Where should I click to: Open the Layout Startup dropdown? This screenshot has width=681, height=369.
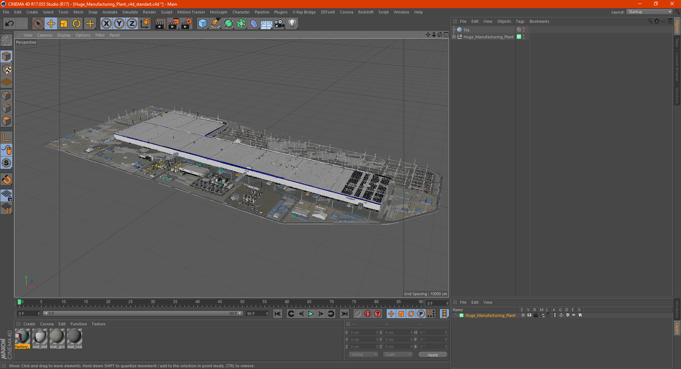649,12
